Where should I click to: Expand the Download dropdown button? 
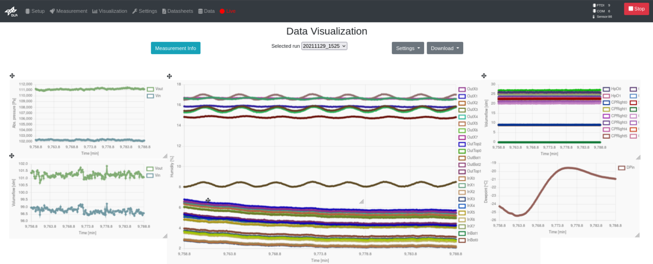tap(445, 48)
